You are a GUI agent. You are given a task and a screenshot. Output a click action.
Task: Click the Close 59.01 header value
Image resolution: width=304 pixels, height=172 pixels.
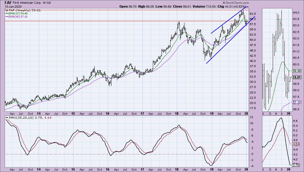182,6
